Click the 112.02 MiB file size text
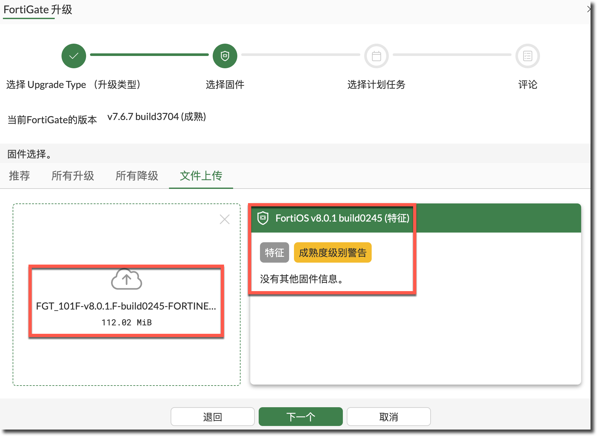The height and width of the screenshot is (436, 597). click(127, 322)
